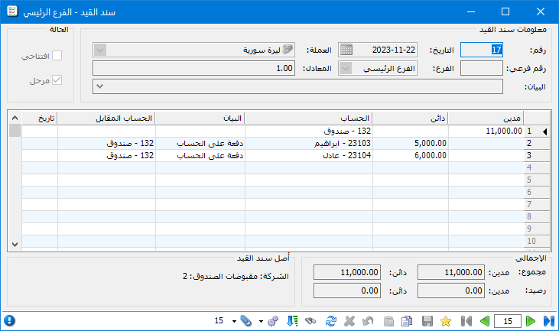Go to the first record

(x=466, y=321)
